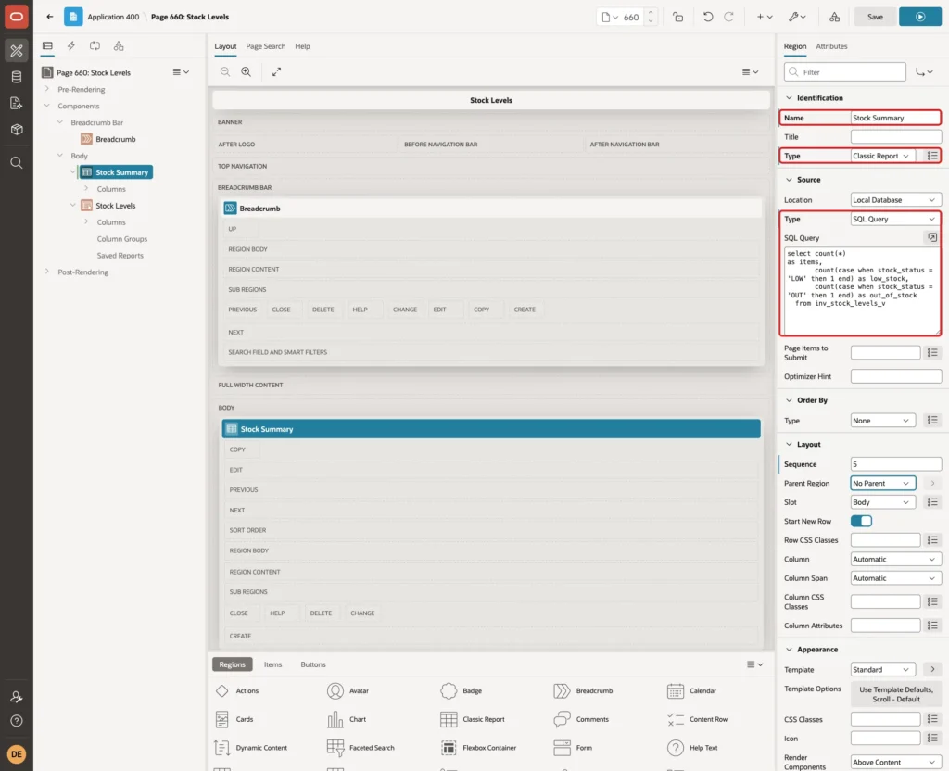Click the Save button

[x=875, y=17]
